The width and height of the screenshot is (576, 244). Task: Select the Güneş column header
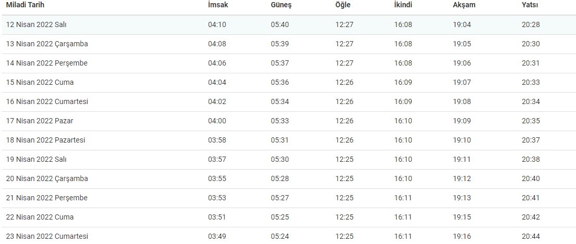click(x=281, y=5)
